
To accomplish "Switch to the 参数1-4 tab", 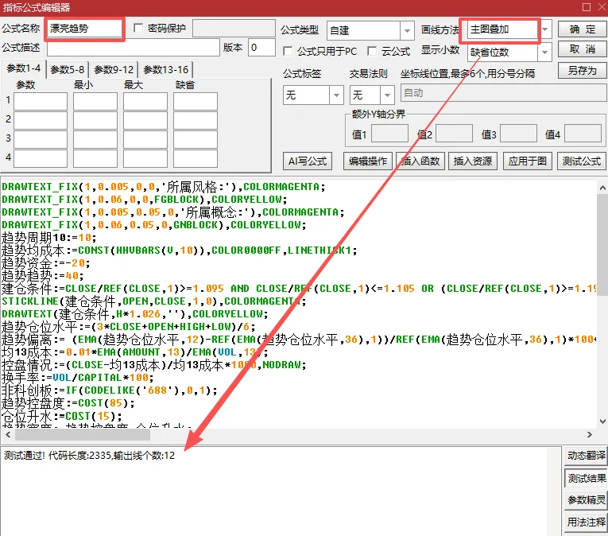I will pyautogui.click(x=24, y=68).
